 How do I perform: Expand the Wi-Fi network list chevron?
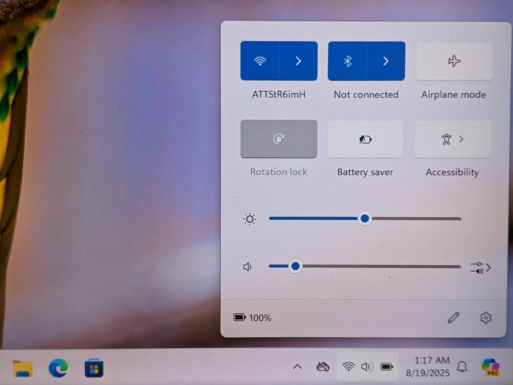[299, 61]
